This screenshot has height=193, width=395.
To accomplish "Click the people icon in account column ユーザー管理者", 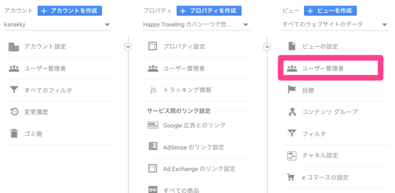I will (14, 68).
